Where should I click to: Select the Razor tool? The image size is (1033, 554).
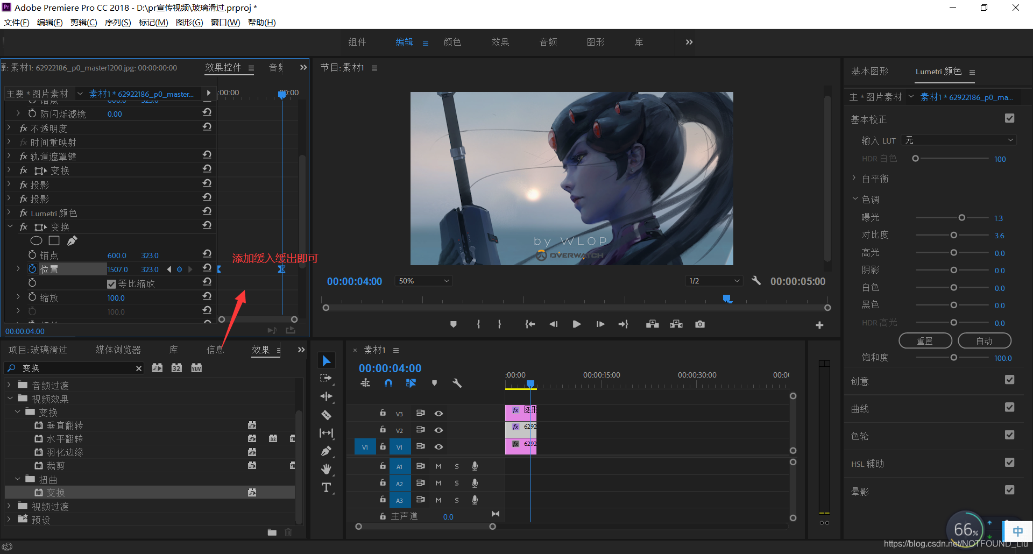click(326, 415)
